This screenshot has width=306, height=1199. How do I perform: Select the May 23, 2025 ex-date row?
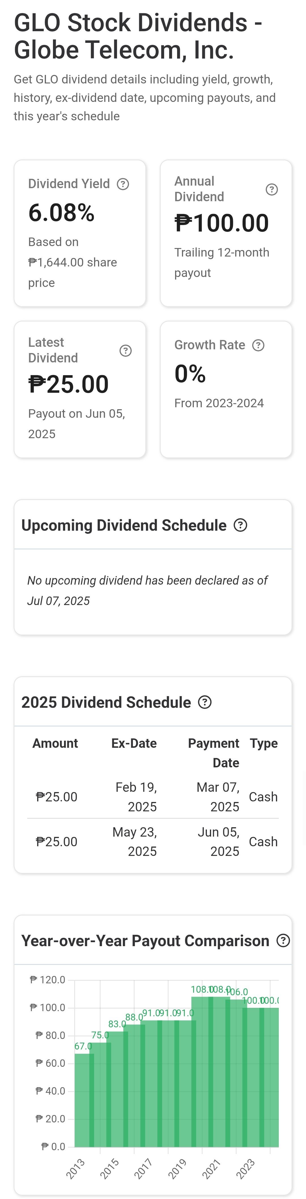pos(153,841)
